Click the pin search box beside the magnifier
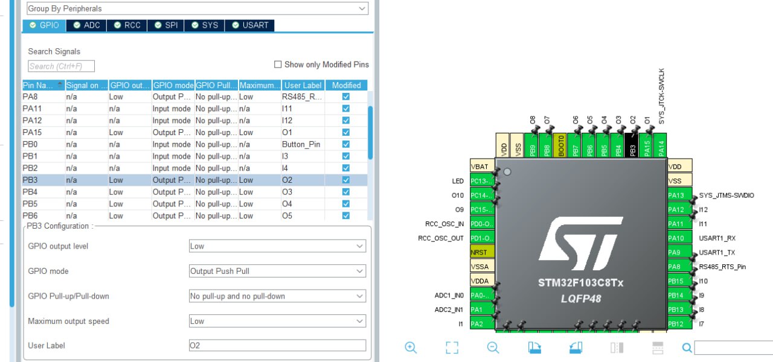 click(733, 348)
